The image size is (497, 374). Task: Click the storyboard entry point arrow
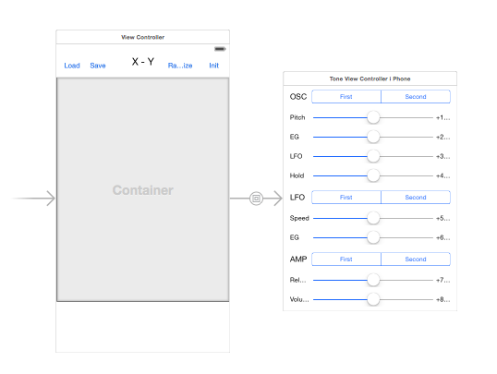pyautogui.click(x=33, y=199)
